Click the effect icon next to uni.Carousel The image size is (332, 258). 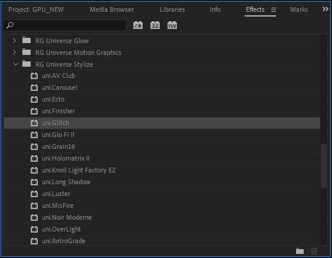[x=34, y=87]
